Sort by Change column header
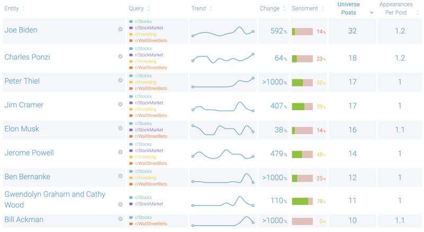 (x=270, y=8)
